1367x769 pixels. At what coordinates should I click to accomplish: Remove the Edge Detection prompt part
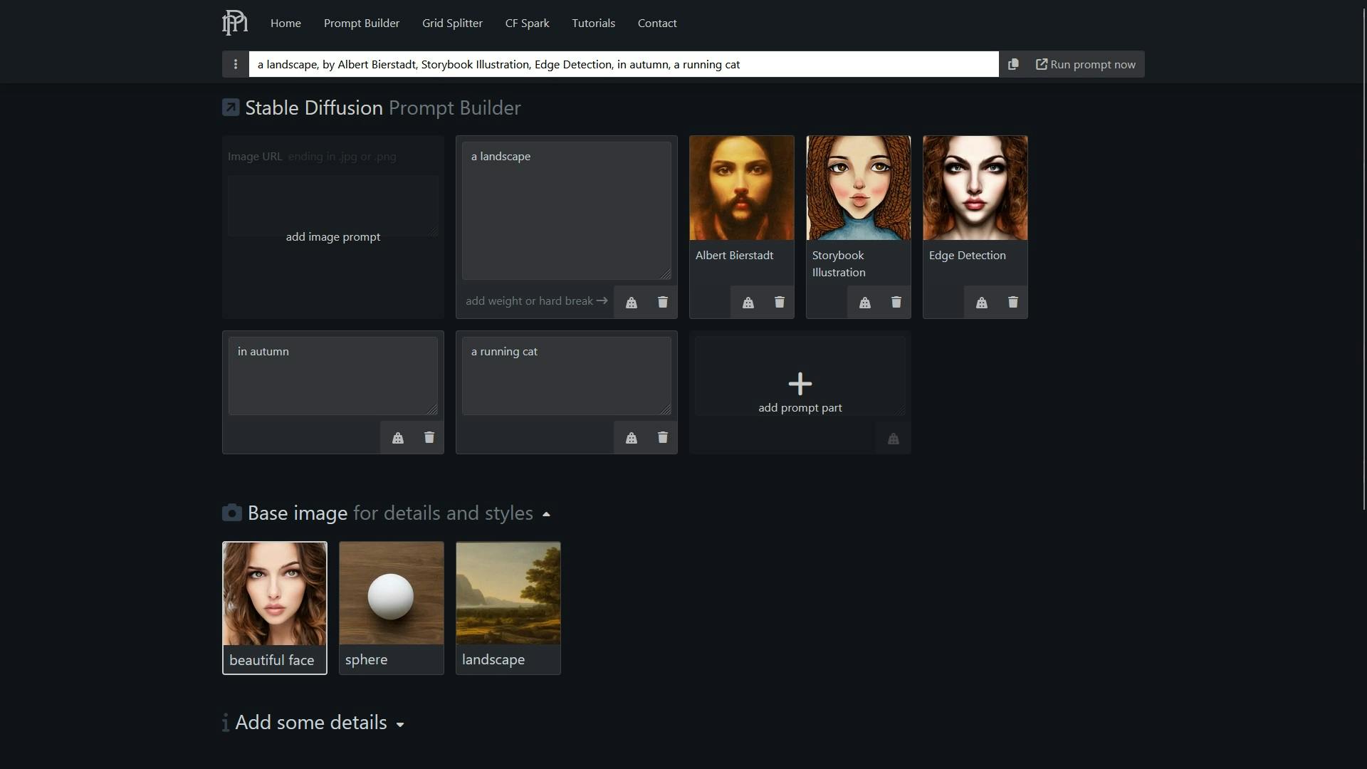click(x=1012, y=302)
